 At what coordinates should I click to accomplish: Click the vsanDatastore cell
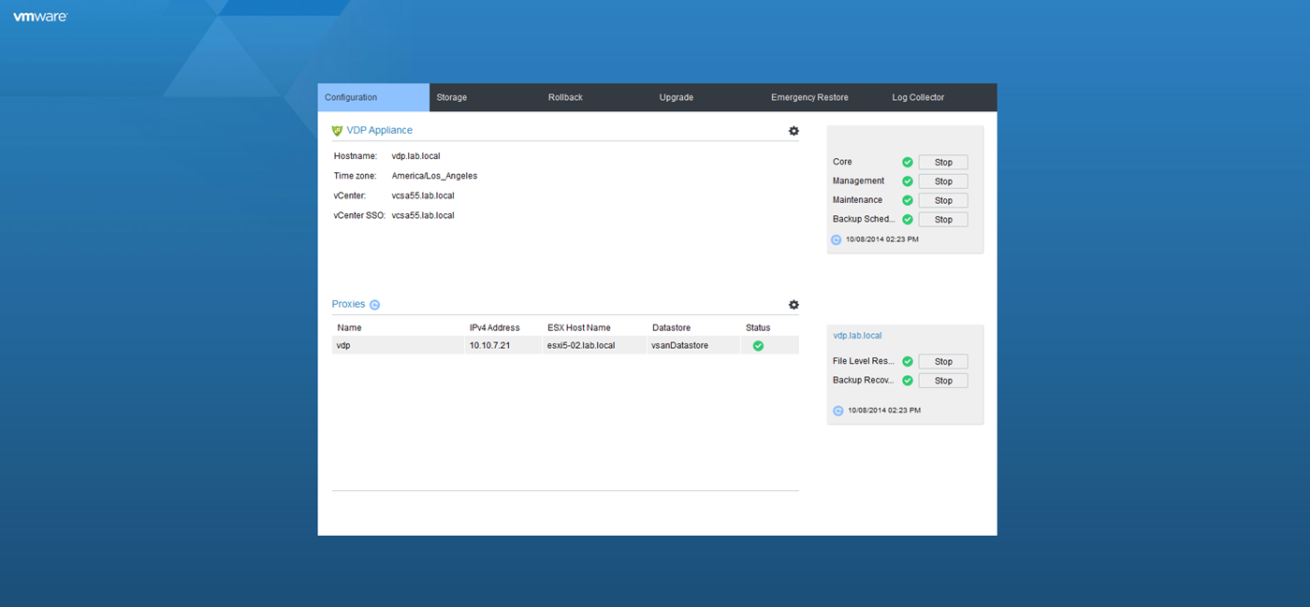coord(679,346)
